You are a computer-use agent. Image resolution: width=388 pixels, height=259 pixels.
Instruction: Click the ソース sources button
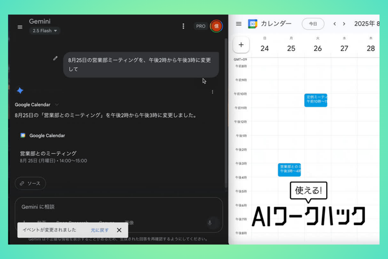[30, 183]
